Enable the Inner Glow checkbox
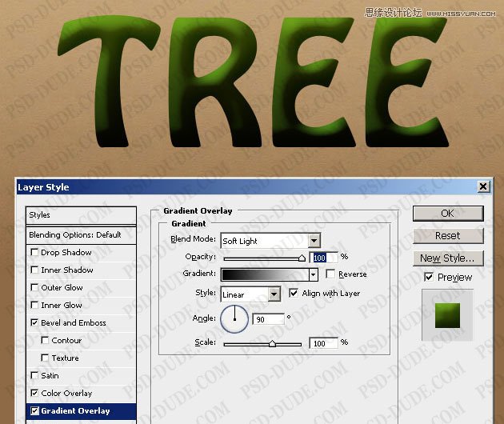 [34, 305]
